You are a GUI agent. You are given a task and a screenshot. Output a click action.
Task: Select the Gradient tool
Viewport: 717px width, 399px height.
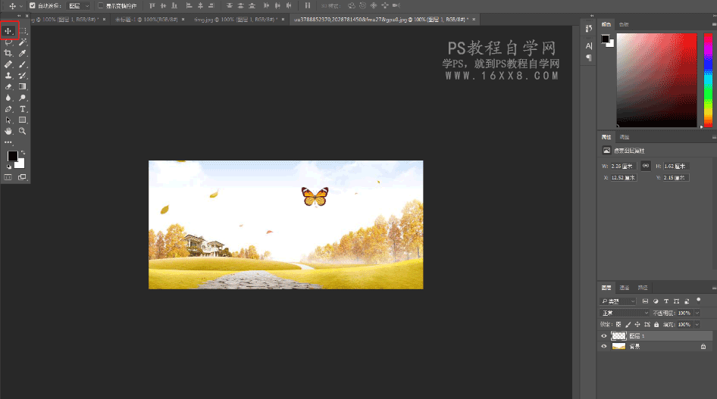pos(23,86)
